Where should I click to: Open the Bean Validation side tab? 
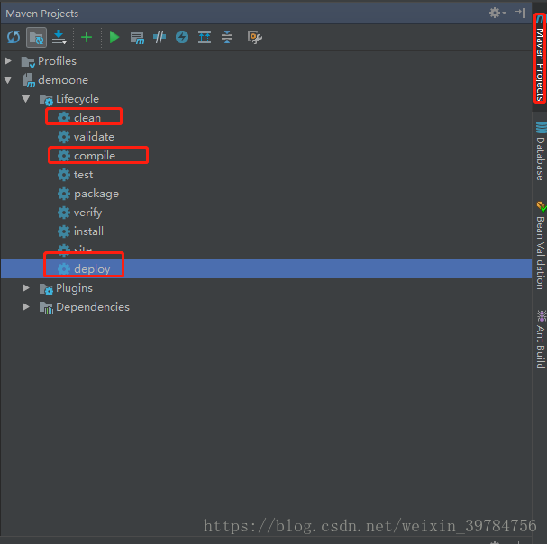pos(541,246)
